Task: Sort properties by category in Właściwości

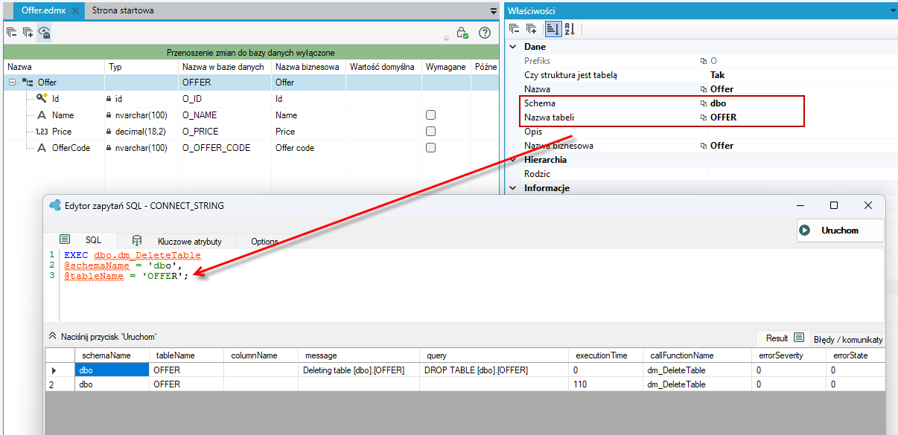Action: [x=552, y=29]
